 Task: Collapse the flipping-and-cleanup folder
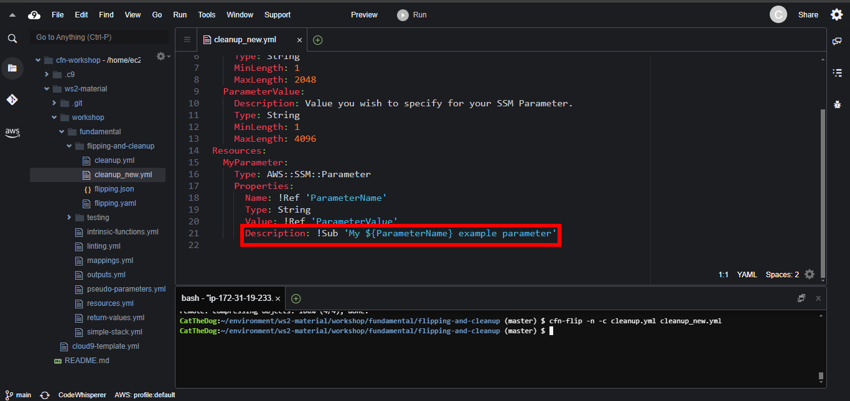70,146
